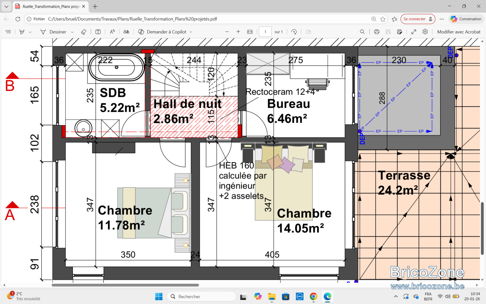Open Microsoft Store from taskbar

(286, 296)
